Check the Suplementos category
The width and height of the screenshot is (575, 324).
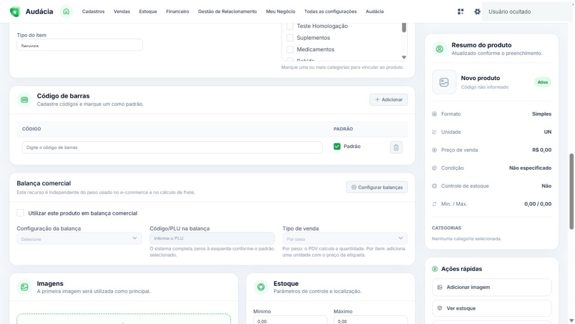[290, 38]
